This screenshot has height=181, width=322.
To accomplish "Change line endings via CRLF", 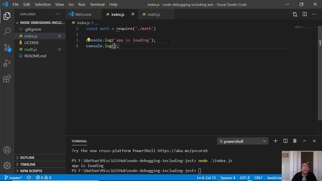I will click(x=258, y=177).
